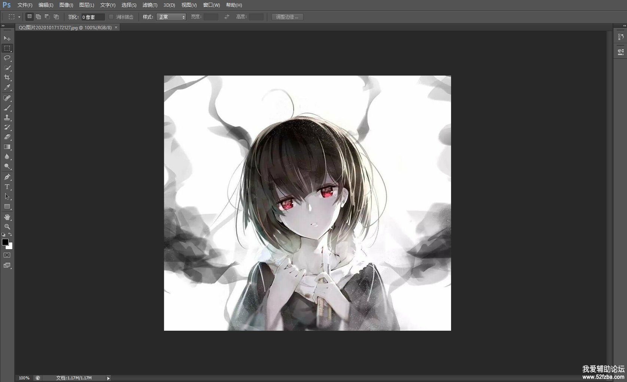Open the 样式 style dropdown

pos(171,17)
